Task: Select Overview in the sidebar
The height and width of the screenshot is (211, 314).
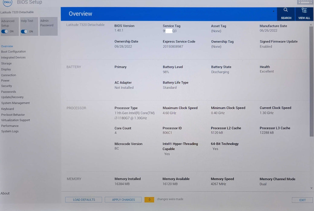Action: click(7, 46)
